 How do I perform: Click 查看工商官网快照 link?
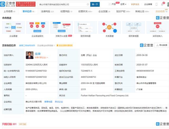pos(27,46)
